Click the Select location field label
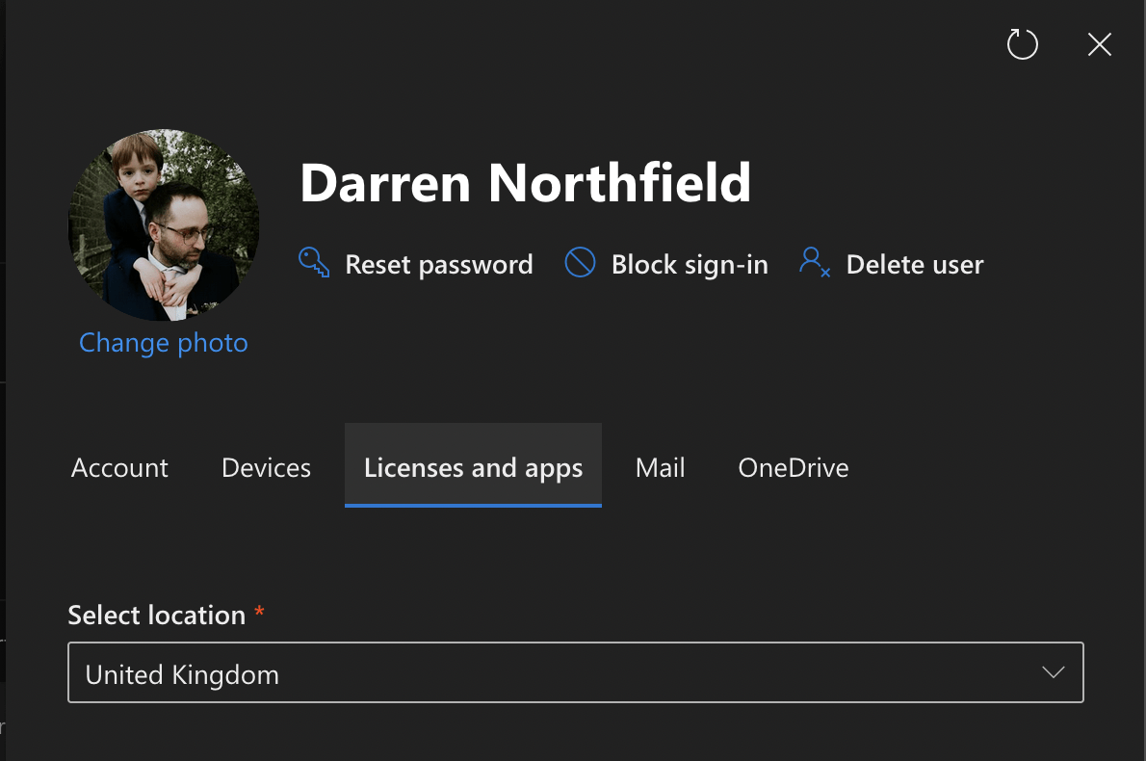Viewport: 1146px width, 761px height. (x=157, y=616)
